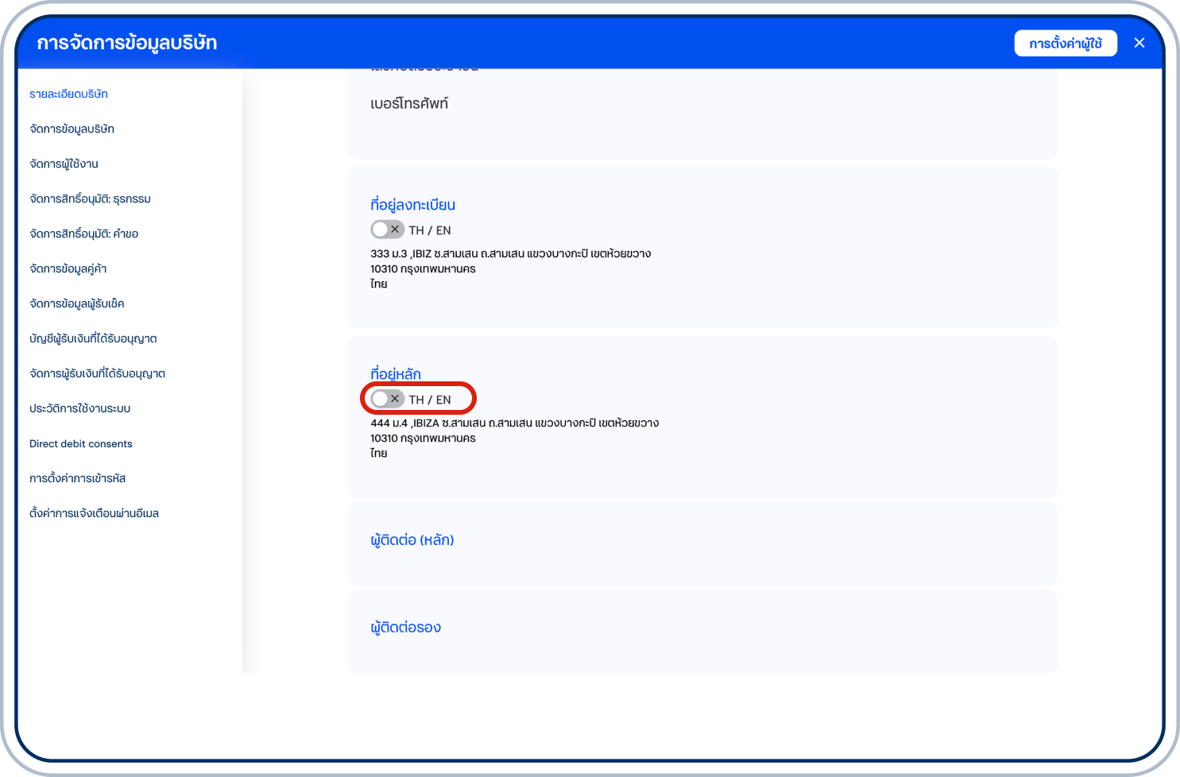Image resolution: width=1180 pixels, height=777 pixels.
Task: Close the company data management dialog
Action: 1139,43
